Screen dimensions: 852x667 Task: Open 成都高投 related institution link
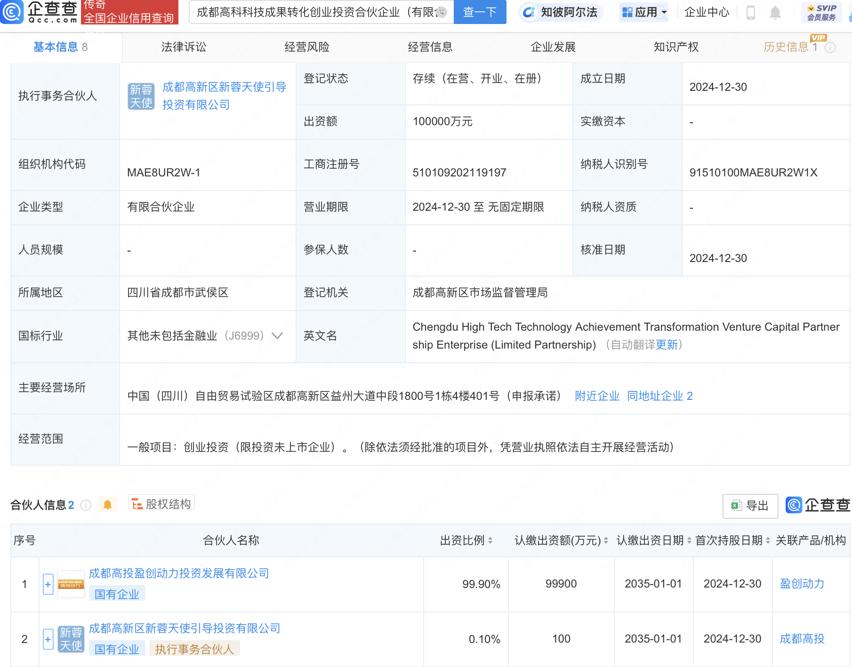pyautogui.click(x=802, y=639)
